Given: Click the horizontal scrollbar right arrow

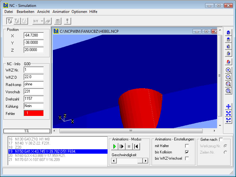Looking at the screenshot, I should click(214, 131).
